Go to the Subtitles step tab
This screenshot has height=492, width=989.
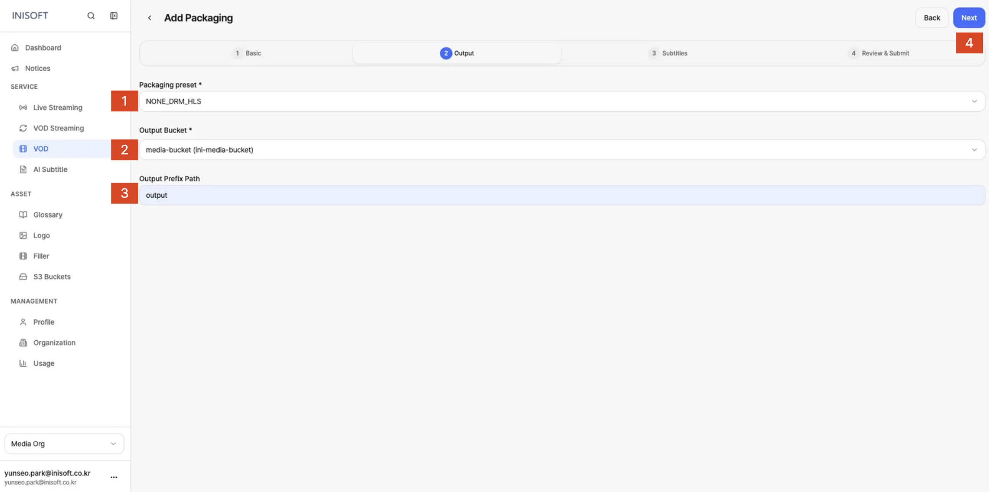pos(668,53)
